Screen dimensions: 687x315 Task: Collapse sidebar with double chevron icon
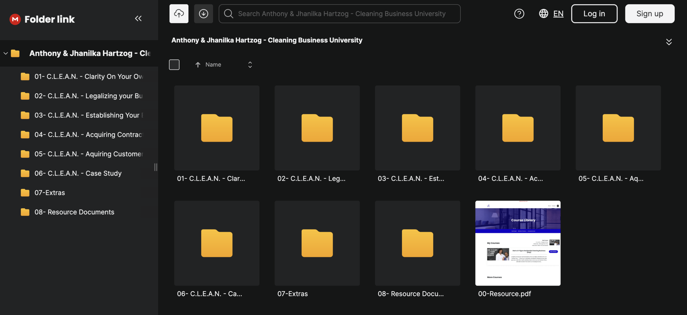coord(138,18)
